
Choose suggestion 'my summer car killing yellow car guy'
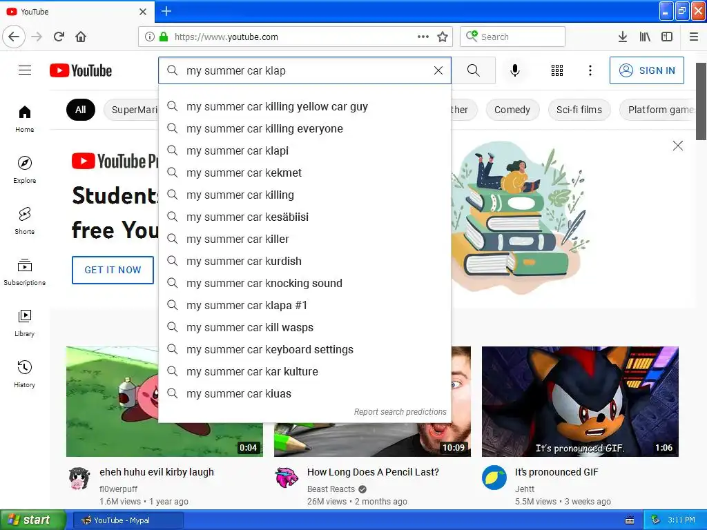click(x=304, y=107)
